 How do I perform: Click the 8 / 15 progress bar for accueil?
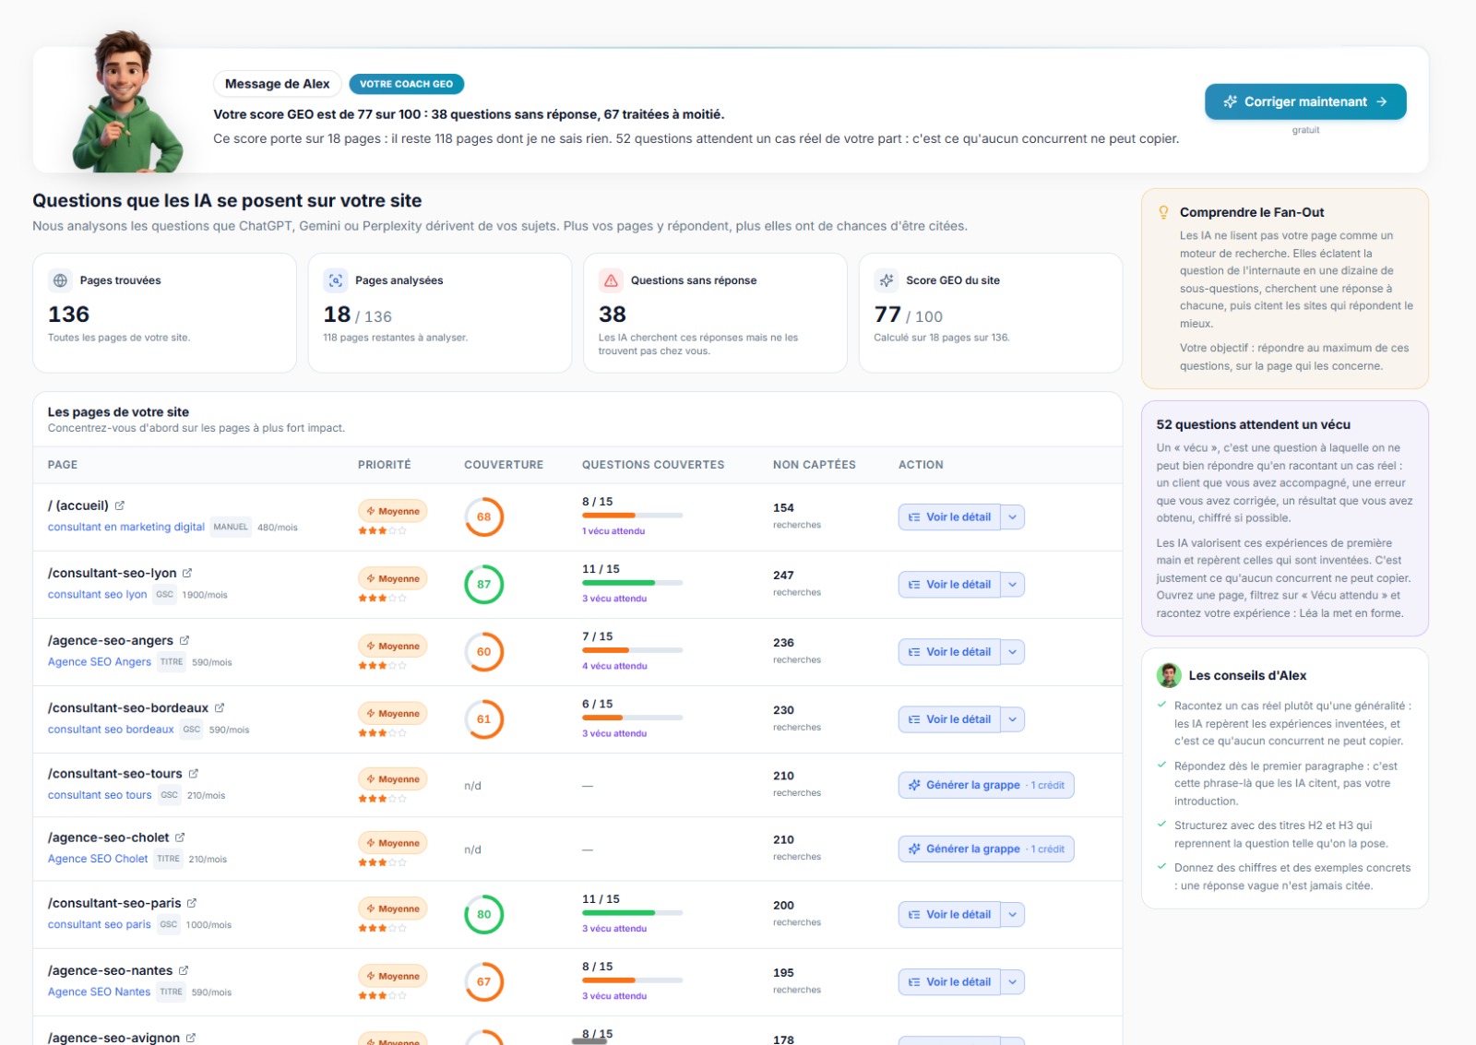tap(633, 515)
